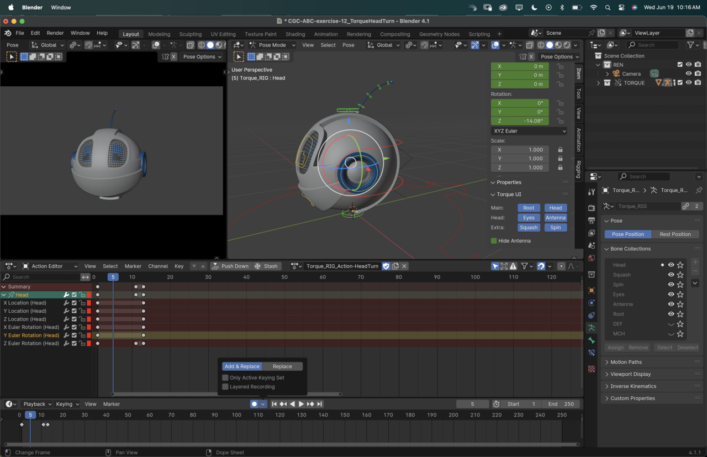
Task: Open the XYZ Euler rotation mode dropdown
Action: click(529, 131)
